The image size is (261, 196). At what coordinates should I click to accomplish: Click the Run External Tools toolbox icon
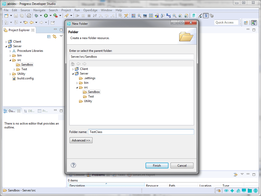pyautogui.click(x=56, y=16)
